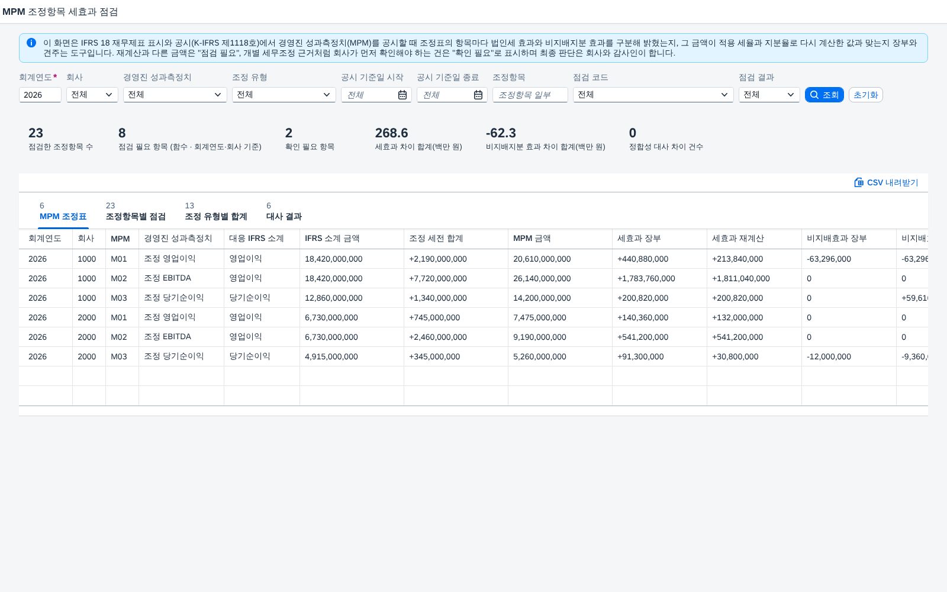Expand the 점검 코드 dropdown
Screen dimensions: 947x592
click(x=653, y=95)
